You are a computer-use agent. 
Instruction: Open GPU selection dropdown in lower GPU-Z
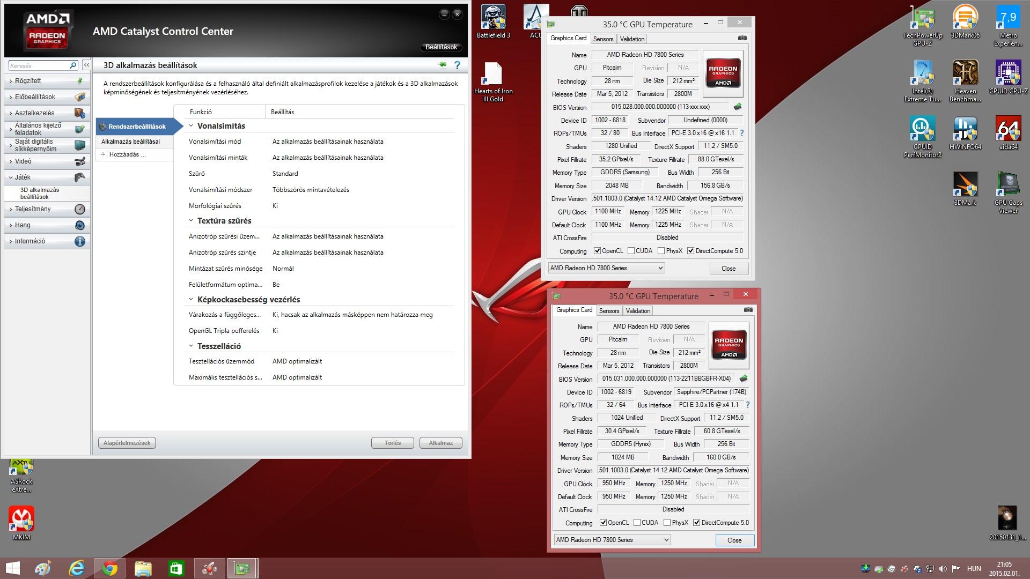coord(612,540)
